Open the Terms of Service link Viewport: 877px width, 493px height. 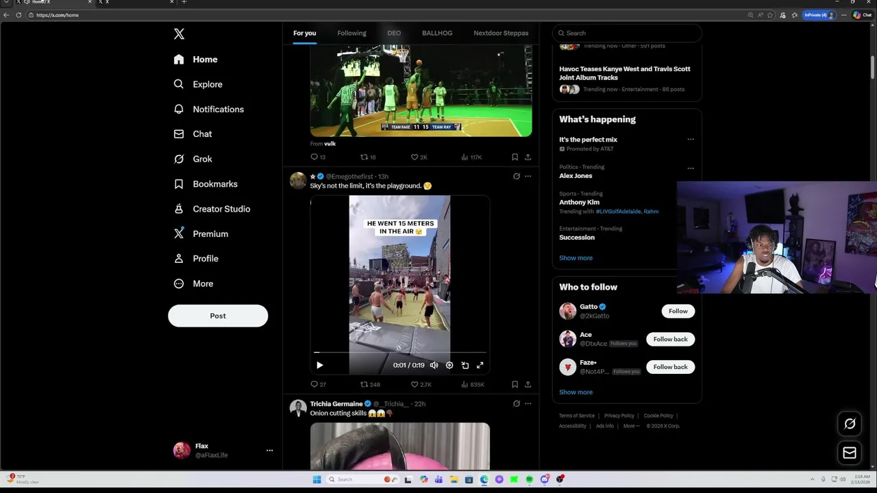click(577, 416)
